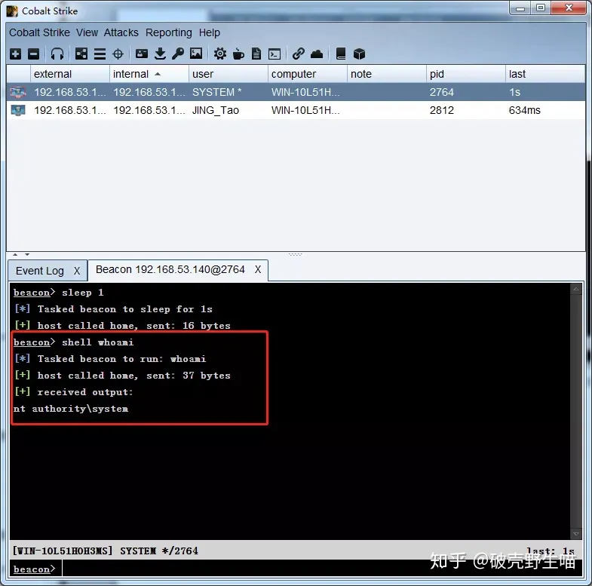Open Keystrokes key icon
The height and width of the screenshot is (586, 592).
[178, 54]
